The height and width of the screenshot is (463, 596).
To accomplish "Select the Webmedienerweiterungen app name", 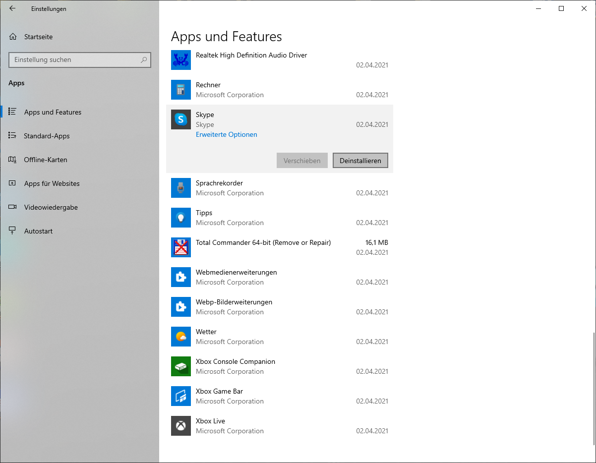I will pos(237,272).
